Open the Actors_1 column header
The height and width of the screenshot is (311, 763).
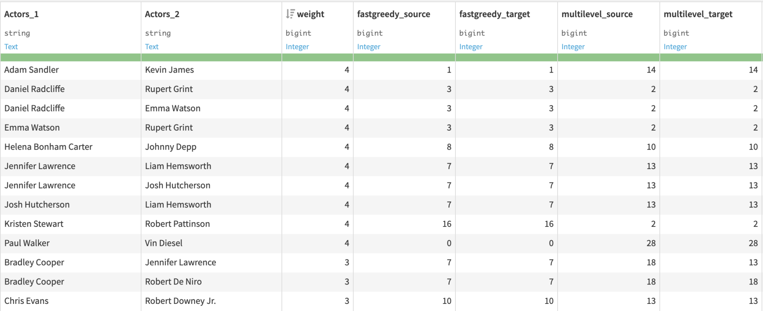[21, 14]
